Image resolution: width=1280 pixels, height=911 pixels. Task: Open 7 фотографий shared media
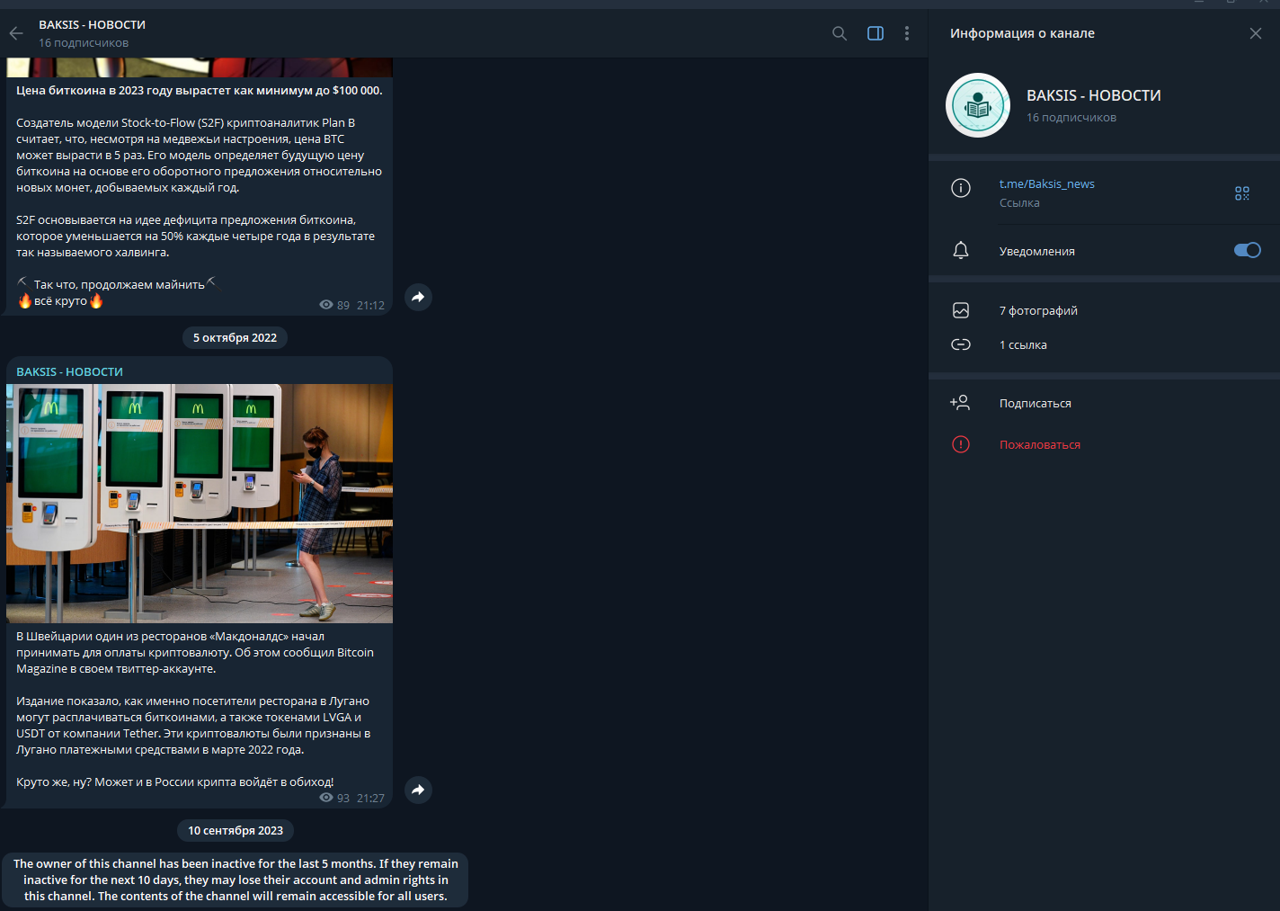pyautogui.click(x=1038, y=311)
